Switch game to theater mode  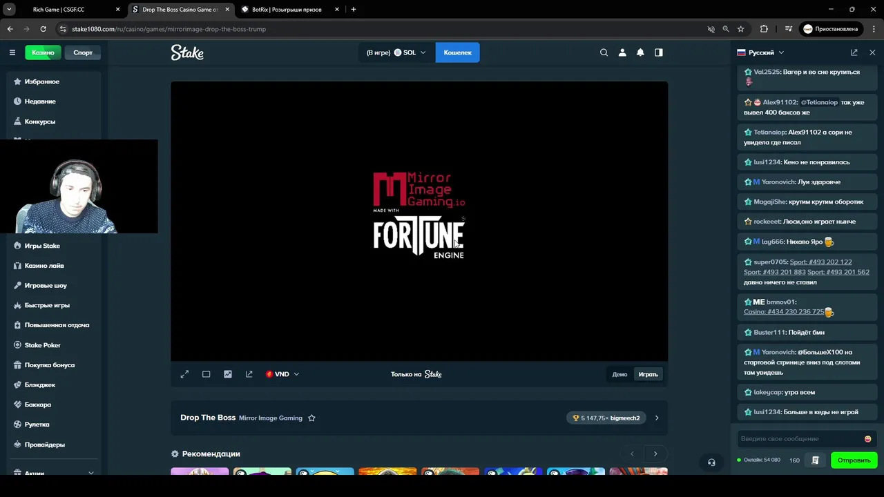pyautogui.click(x=206, y=374)
